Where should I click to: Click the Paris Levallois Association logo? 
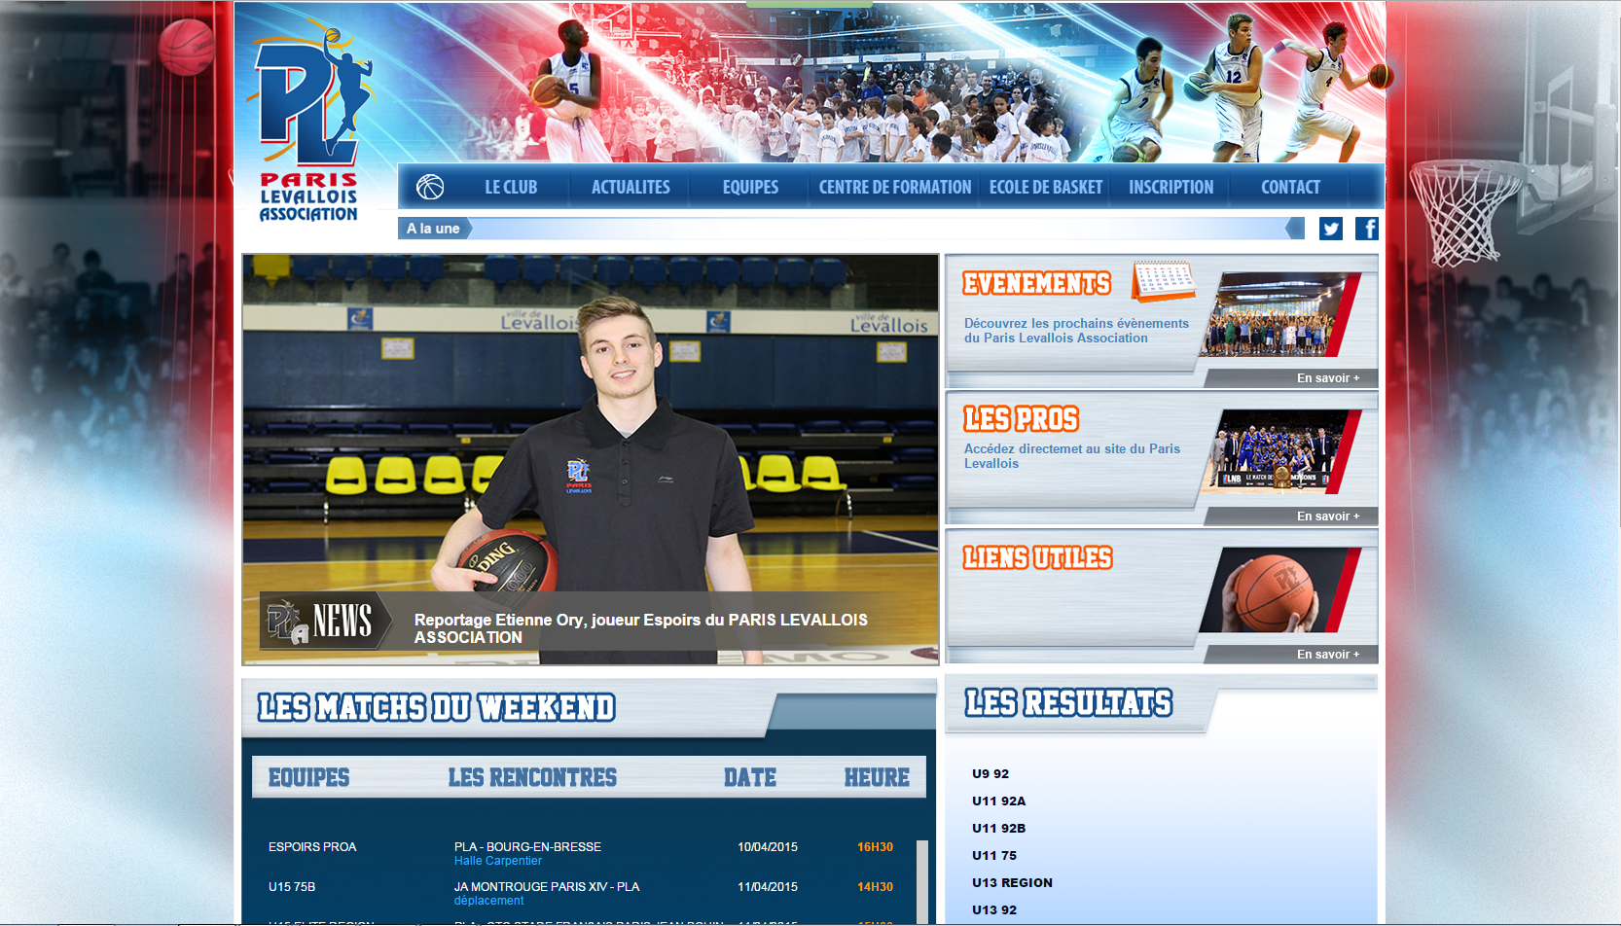[x=309, y=125]
